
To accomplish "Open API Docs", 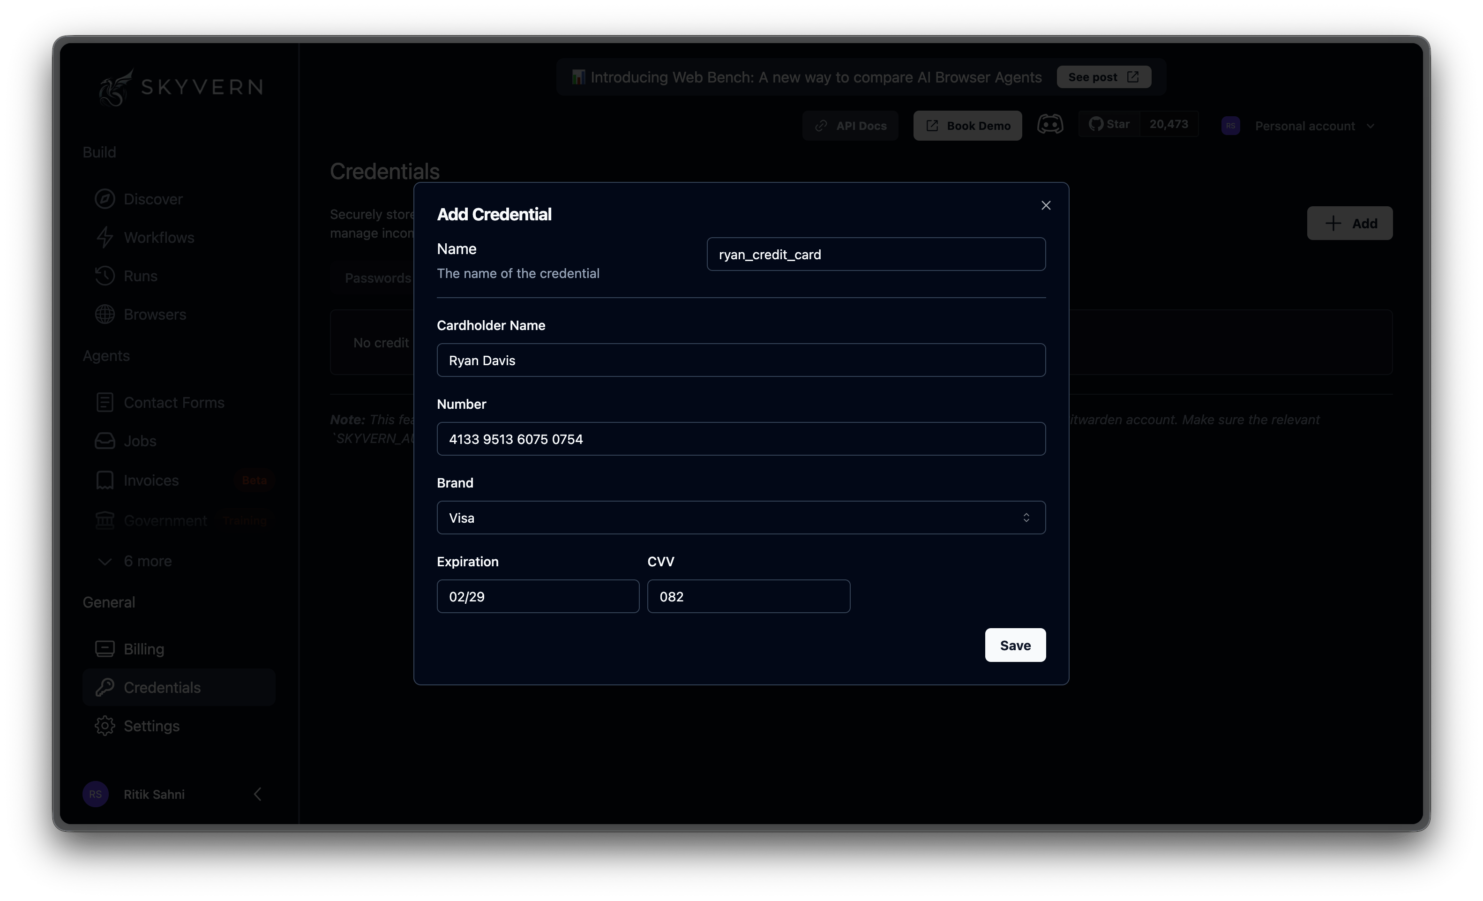I will (850, 125).
